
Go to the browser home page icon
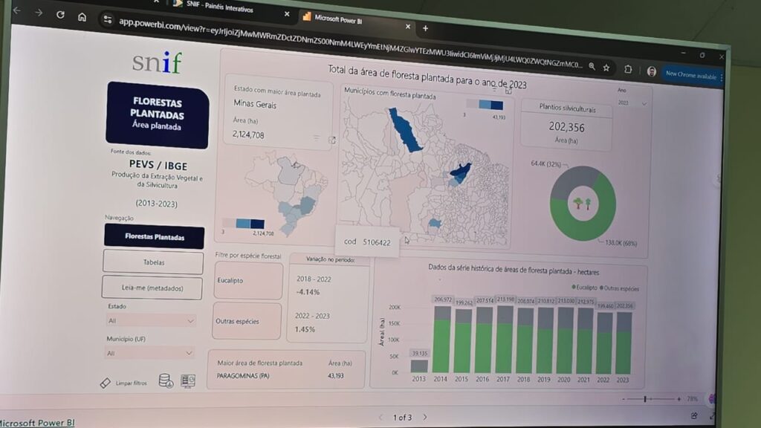(82, 17)
